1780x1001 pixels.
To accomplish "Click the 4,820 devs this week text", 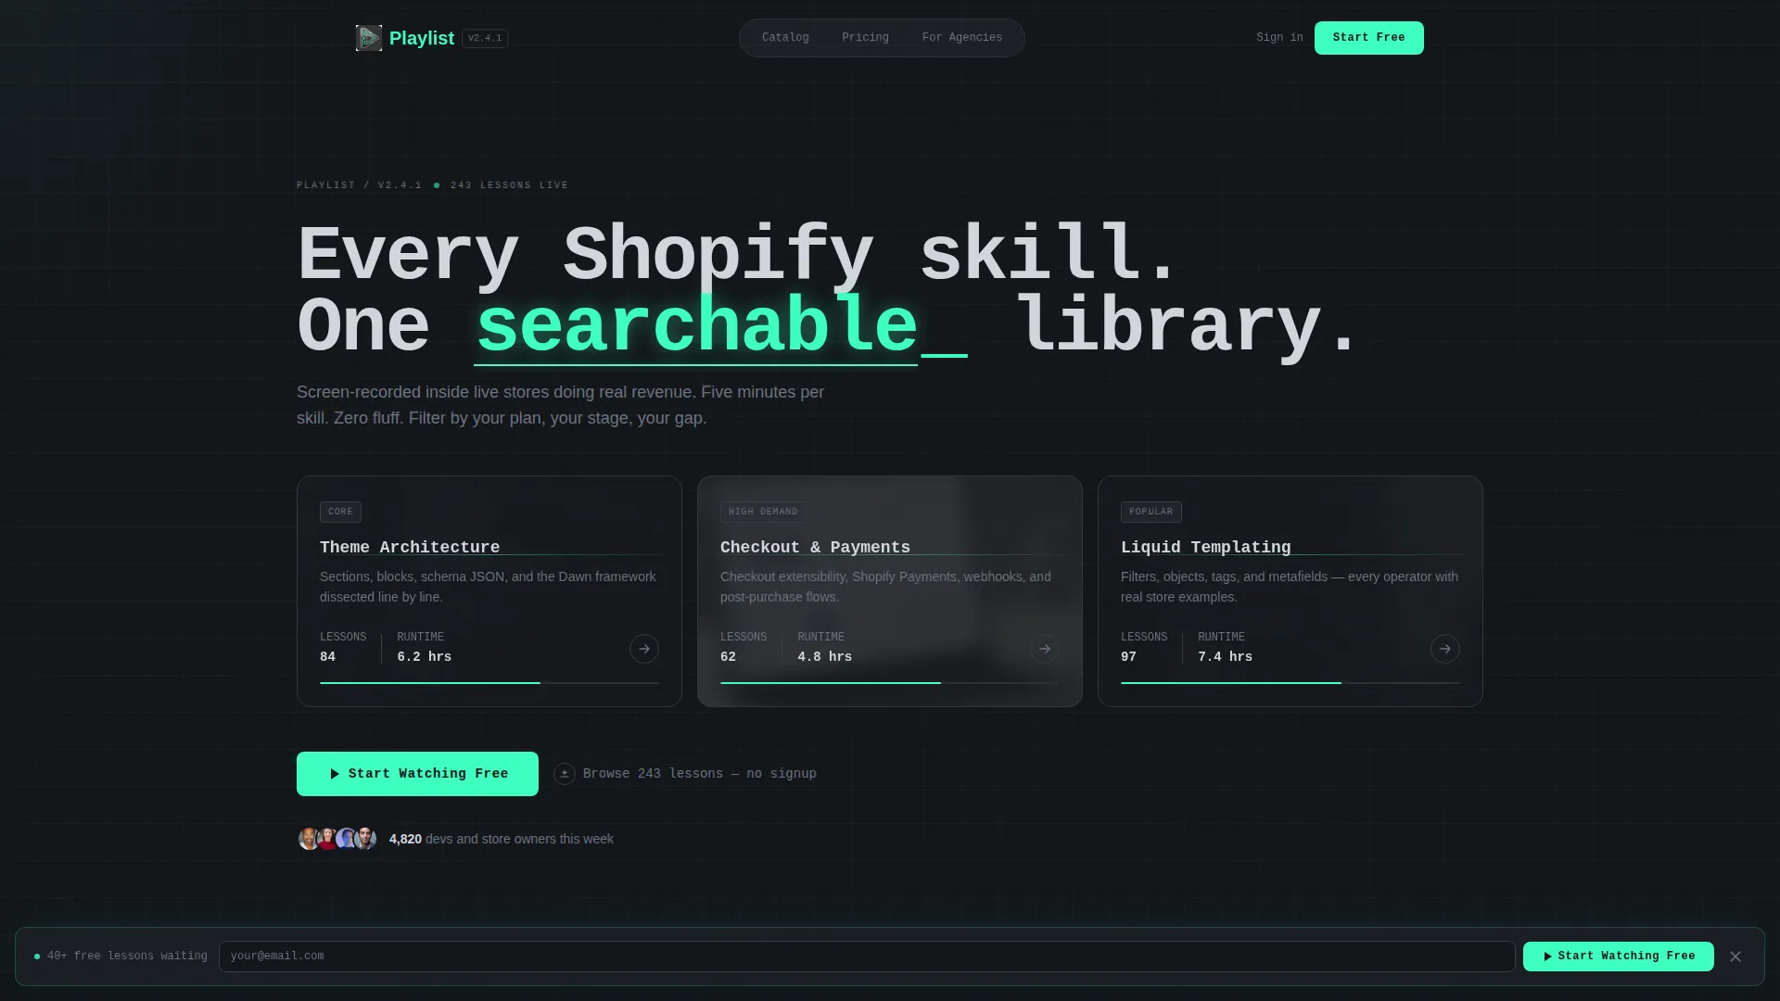I will [502, 839].
